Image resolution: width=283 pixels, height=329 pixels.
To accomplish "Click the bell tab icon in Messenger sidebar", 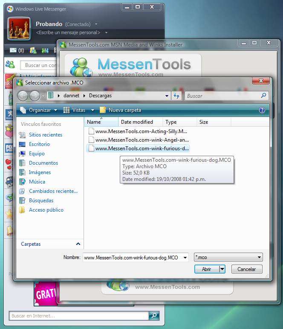I will (x=10, y=231).
